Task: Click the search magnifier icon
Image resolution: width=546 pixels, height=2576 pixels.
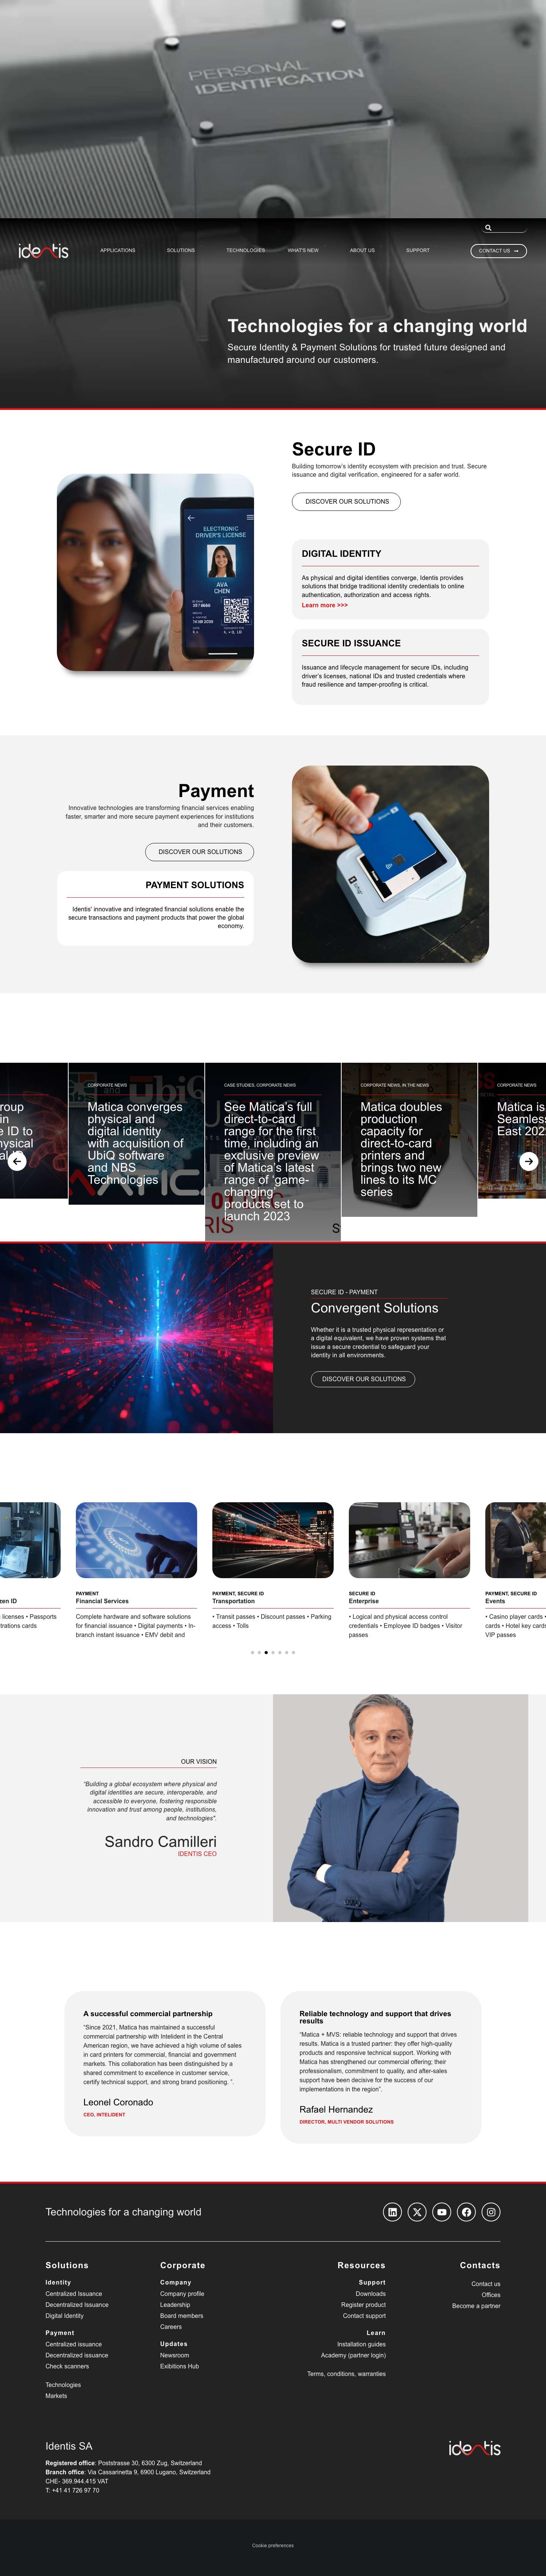Action: click(488, 228)
